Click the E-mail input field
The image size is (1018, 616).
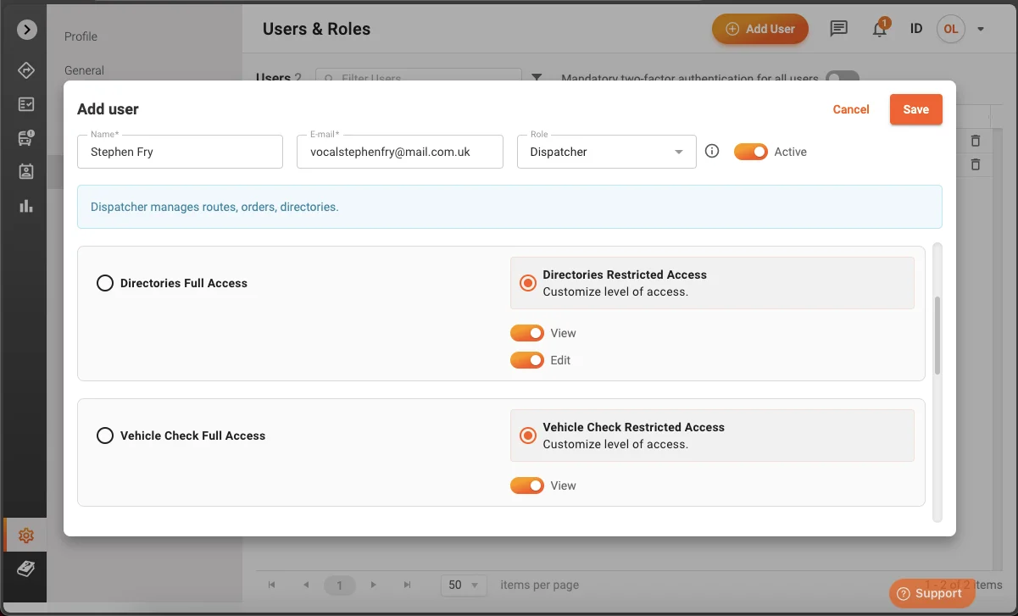point(400,152)
